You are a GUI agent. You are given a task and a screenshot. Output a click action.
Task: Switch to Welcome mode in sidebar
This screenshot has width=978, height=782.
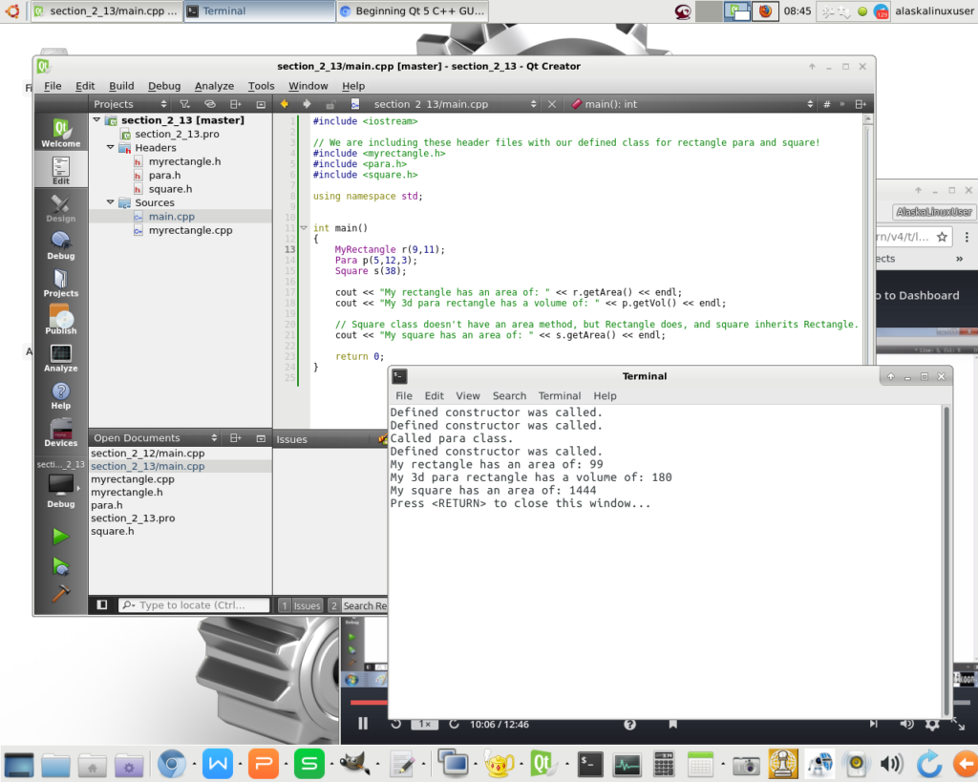(60, 133)
